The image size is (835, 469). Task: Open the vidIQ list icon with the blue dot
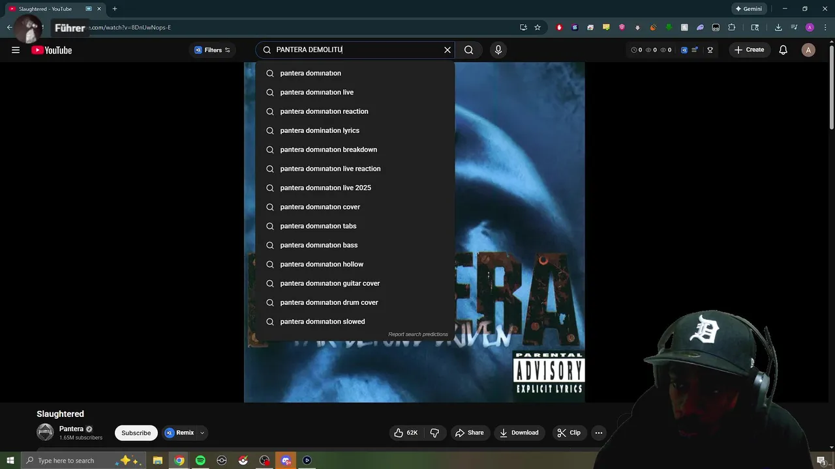click(695, 50)
